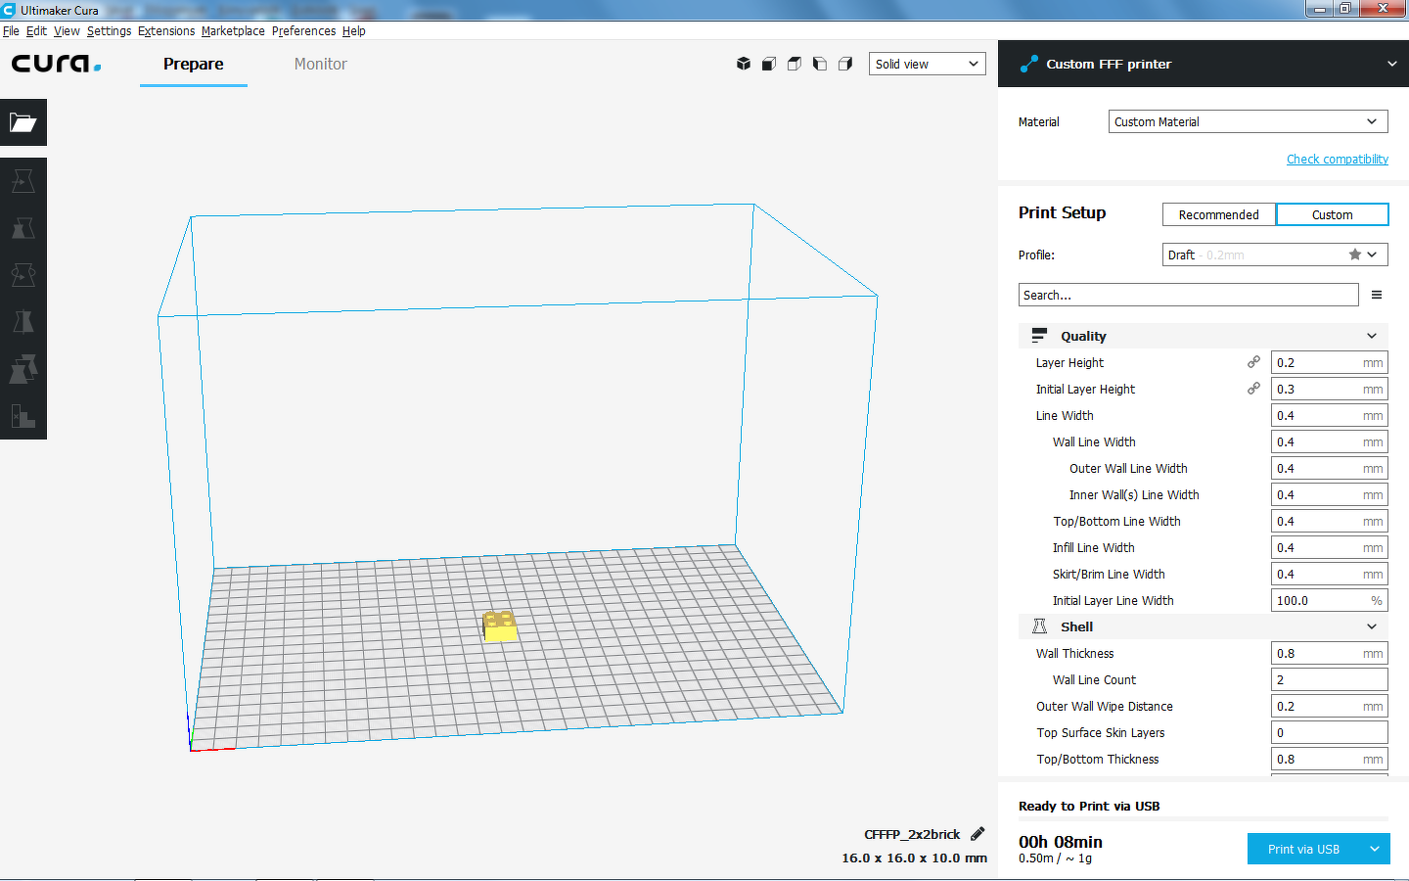Click the star icon in Profile box
Image resolution: width=1409 pixels, height=881 pixels.
click(x=1355, y=255)
